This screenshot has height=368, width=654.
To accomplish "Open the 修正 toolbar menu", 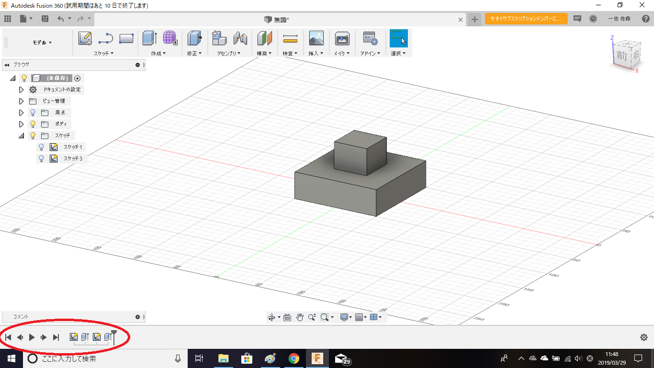I will coord(194,53).
